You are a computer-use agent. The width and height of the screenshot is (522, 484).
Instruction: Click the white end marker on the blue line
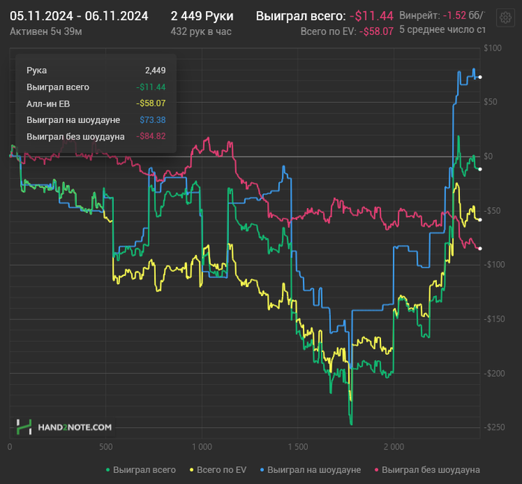[x=480, y=77]
